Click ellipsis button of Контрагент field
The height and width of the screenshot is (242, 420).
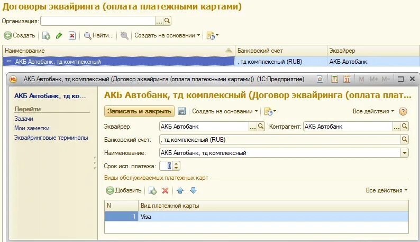[397, 127]
